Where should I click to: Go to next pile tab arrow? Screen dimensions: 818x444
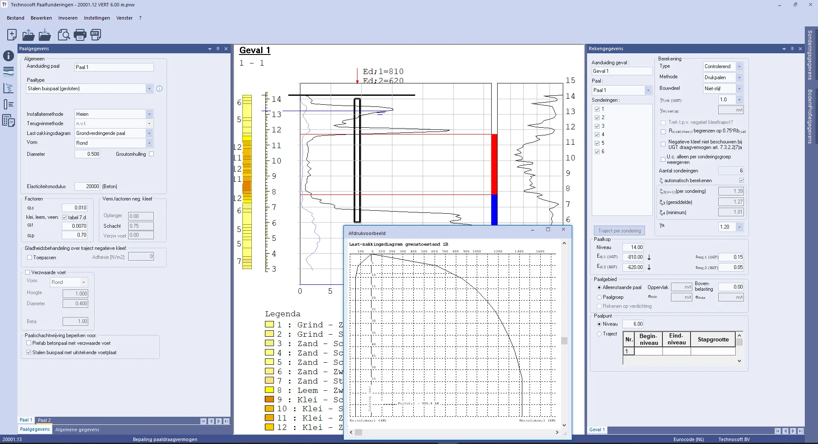click(219, 421)
